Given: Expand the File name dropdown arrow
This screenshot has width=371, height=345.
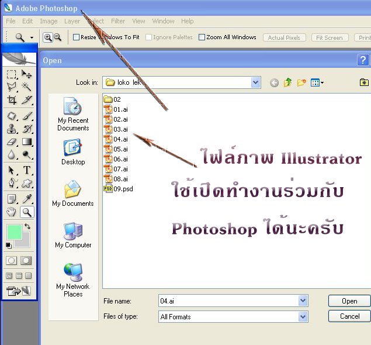Looking at the screenshot, I should [303, 301].
